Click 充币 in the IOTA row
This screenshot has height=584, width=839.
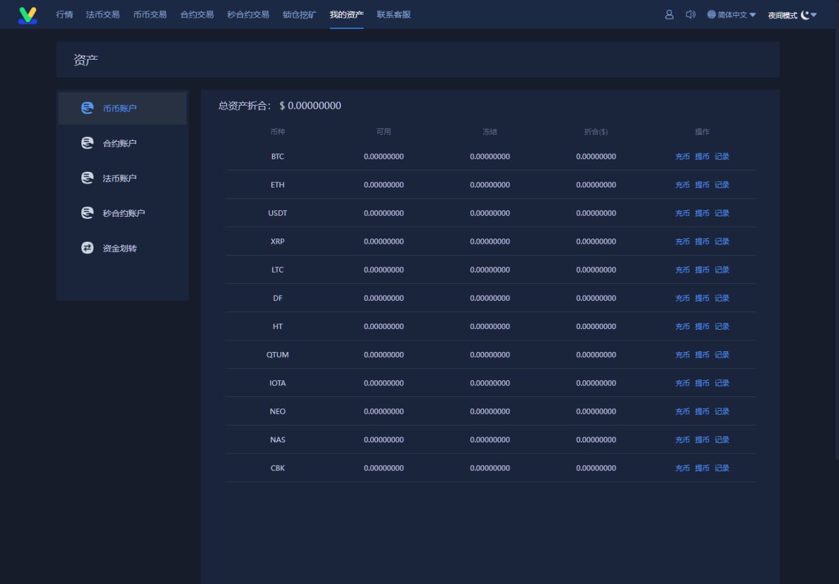point(682,383)
